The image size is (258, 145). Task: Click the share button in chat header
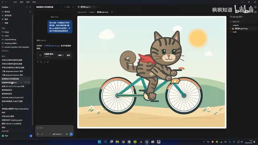pos(67,7)
